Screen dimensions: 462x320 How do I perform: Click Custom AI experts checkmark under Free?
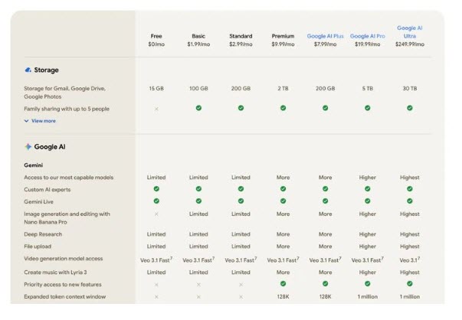[x=156, y=188]
